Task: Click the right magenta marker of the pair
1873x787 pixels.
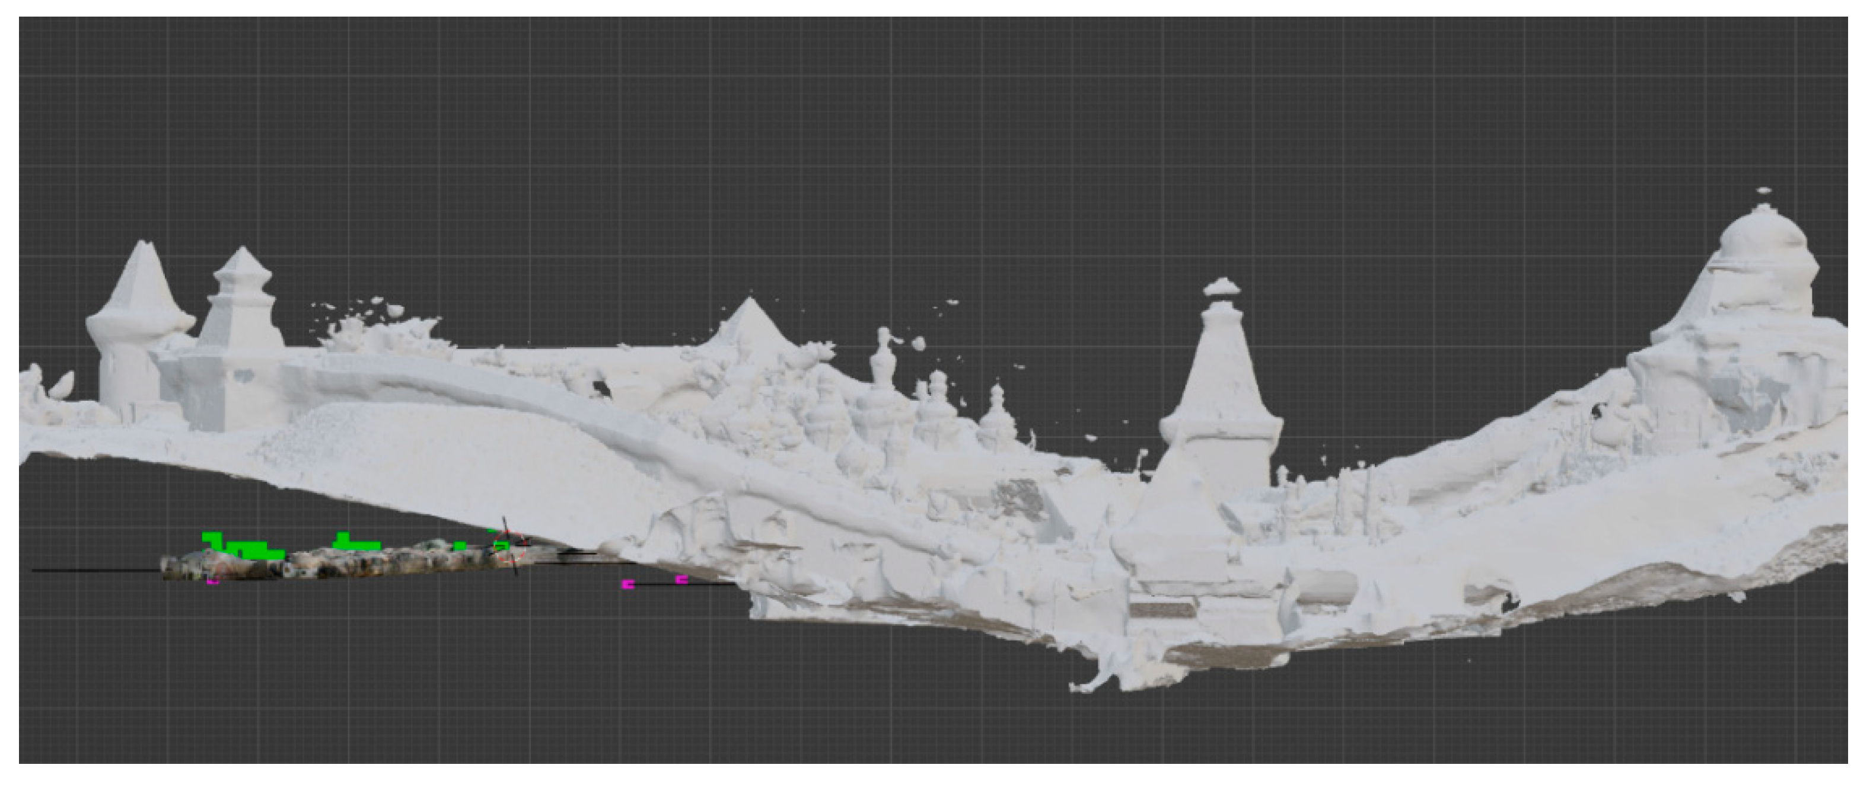Action: pyautogui.click(x=681, y=580)
